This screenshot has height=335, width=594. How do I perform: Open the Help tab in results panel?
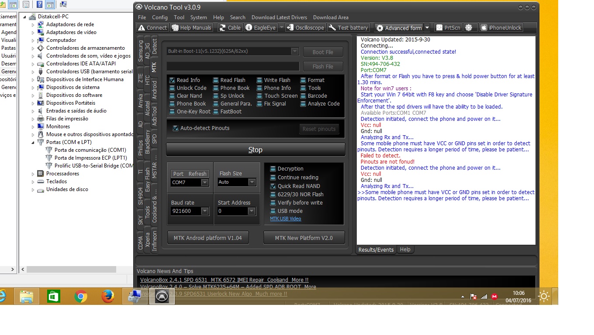405,250
